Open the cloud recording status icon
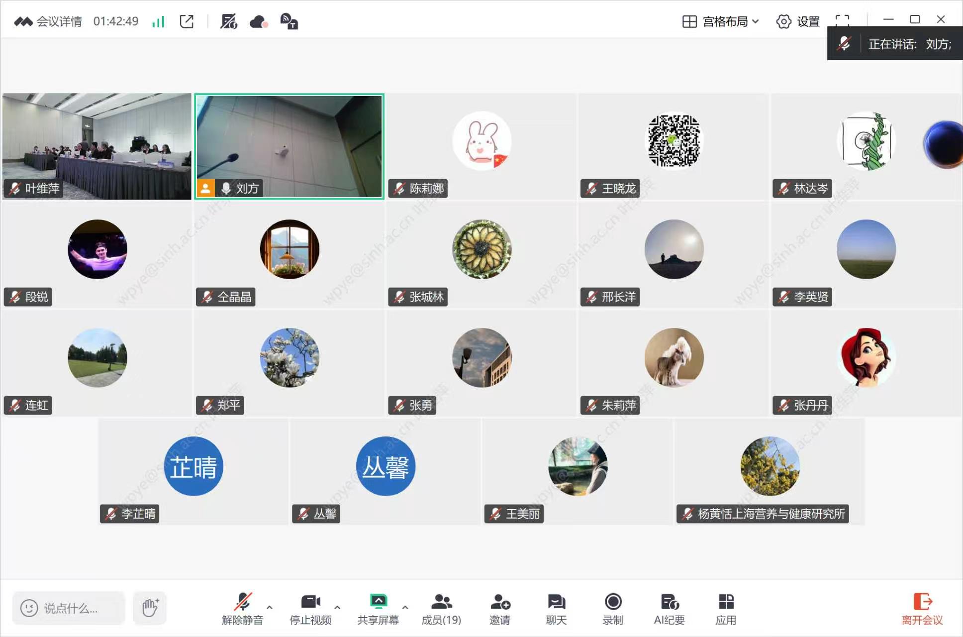 [259, 21]
